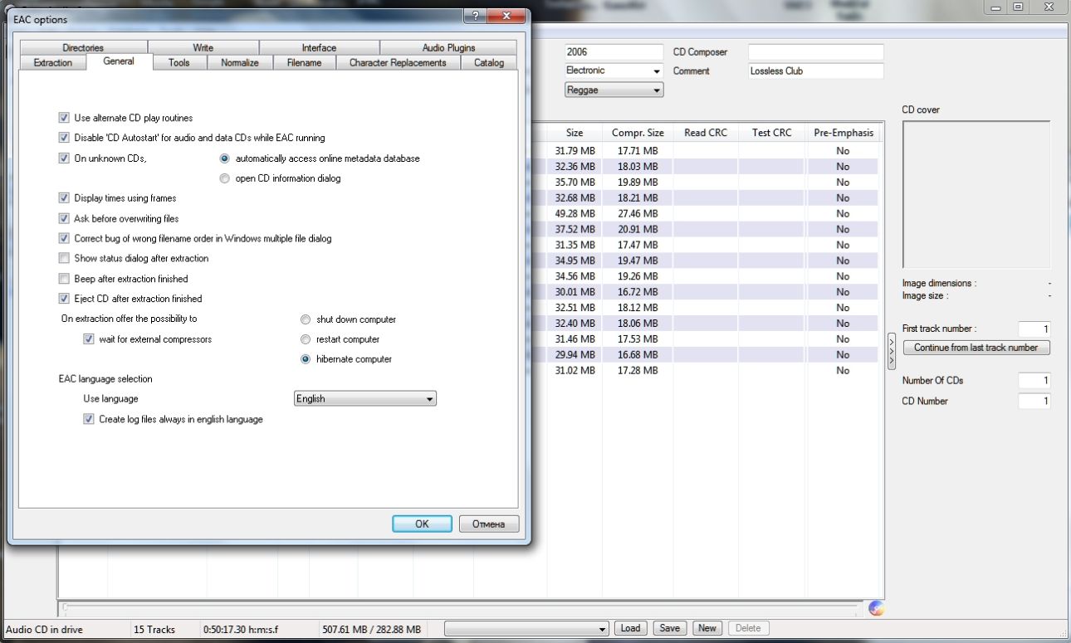Click the CD Number field
1071x643 pixels.
coord(1034,401)
